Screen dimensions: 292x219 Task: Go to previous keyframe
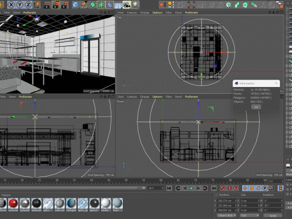[178, 188]
